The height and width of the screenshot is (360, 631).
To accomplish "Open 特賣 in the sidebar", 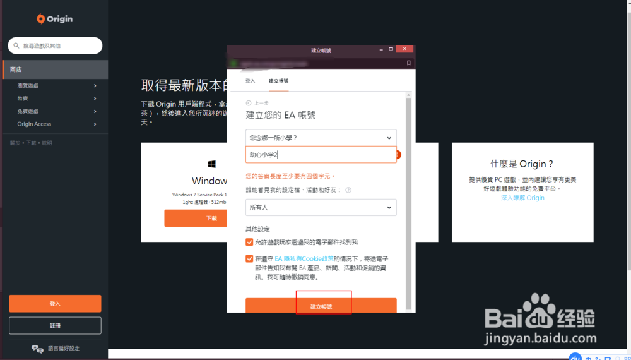I will tap(23, 99).
